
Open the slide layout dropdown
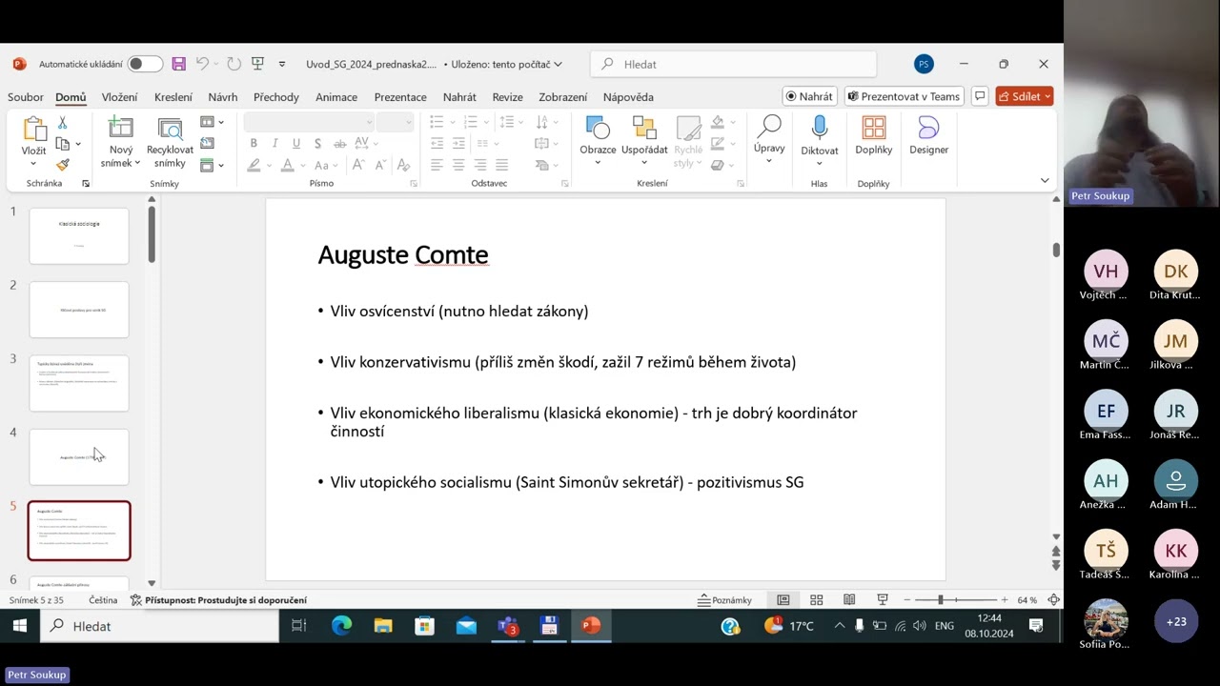point(212,122)
